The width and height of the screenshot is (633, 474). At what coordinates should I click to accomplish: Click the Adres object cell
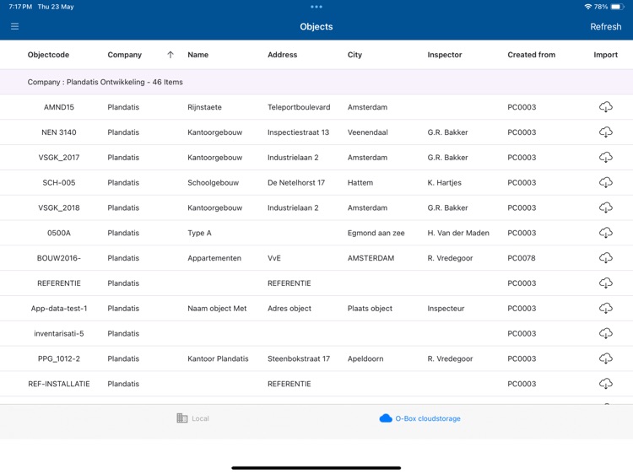(289, 309)
